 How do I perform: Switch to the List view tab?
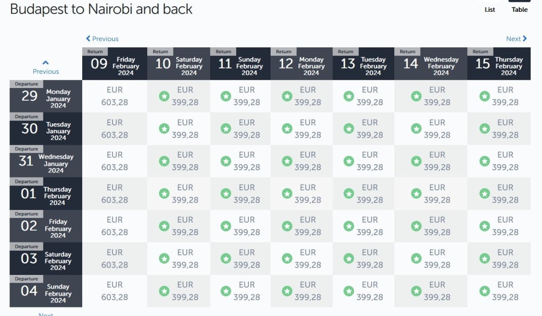[x=490, y=9]
